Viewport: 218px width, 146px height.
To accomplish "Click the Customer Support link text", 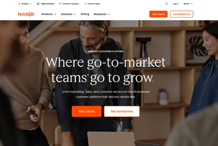I will point(71,4).
